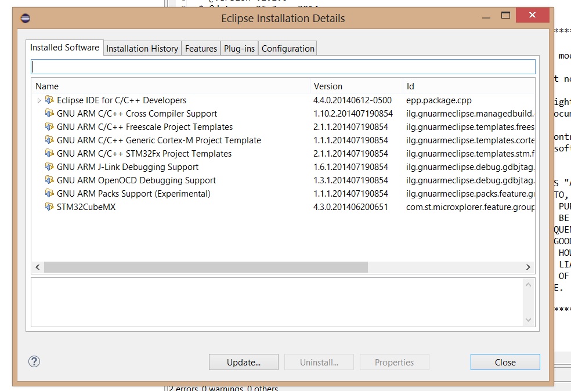
Task: Open help with the question mark icon
Action: 34,361
